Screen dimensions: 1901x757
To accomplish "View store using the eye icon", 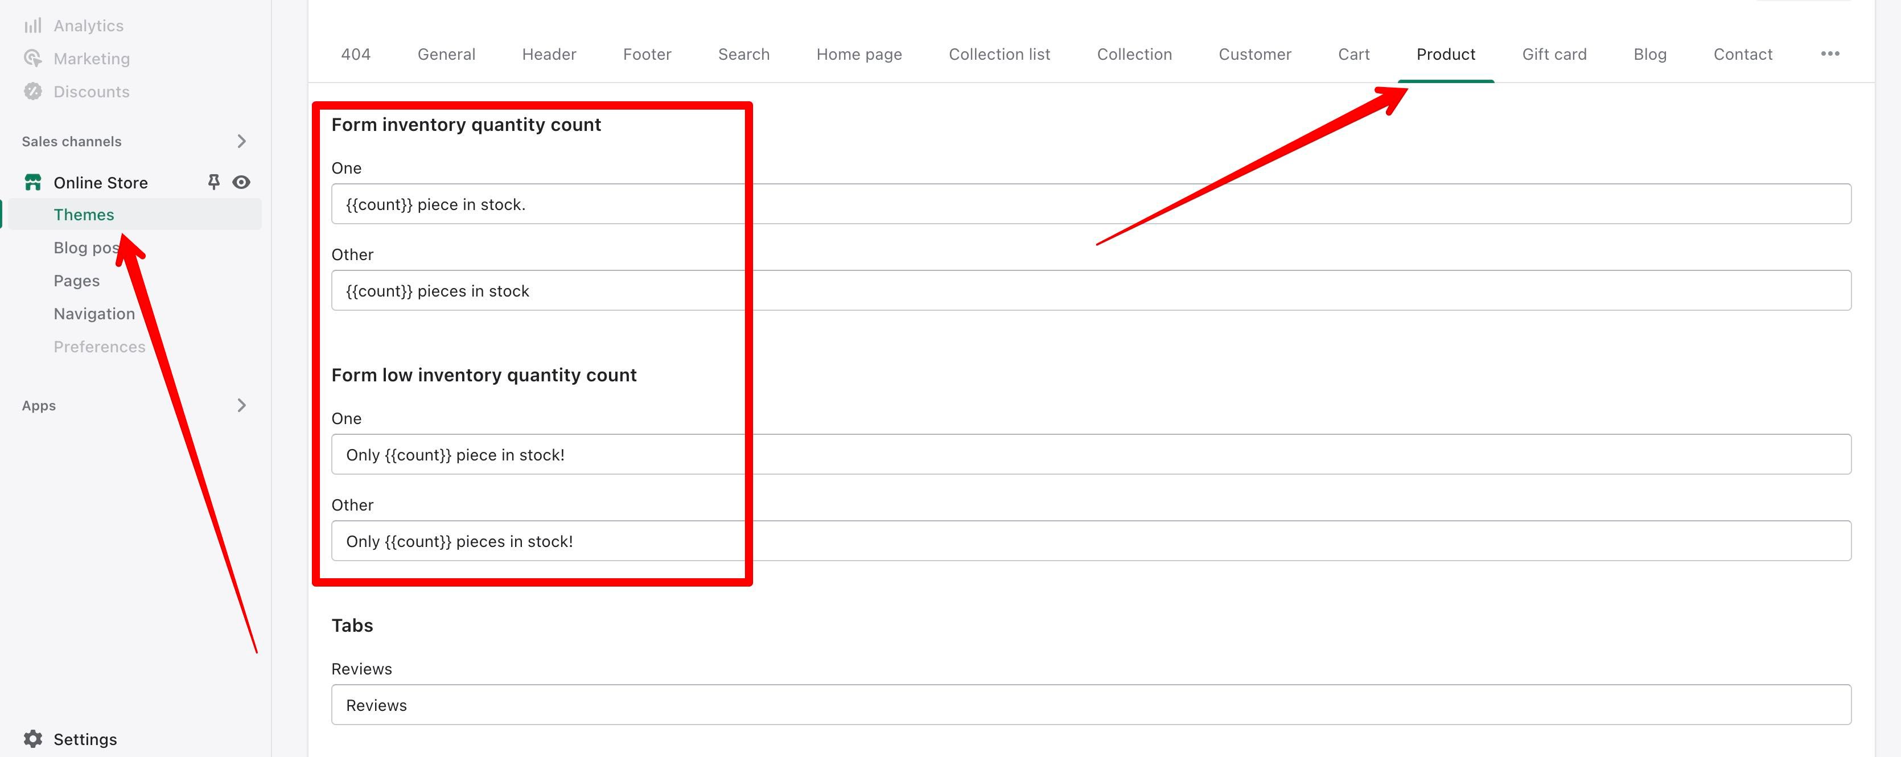I will [241, 182].
